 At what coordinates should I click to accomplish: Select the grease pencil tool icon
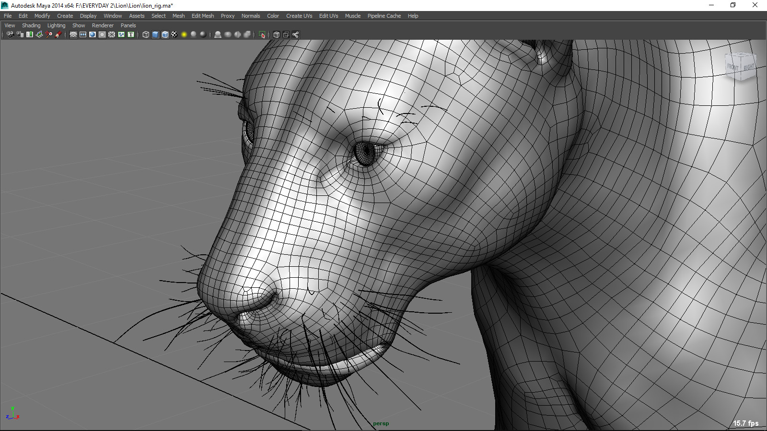pyautogui.click(x=58, y=34)
